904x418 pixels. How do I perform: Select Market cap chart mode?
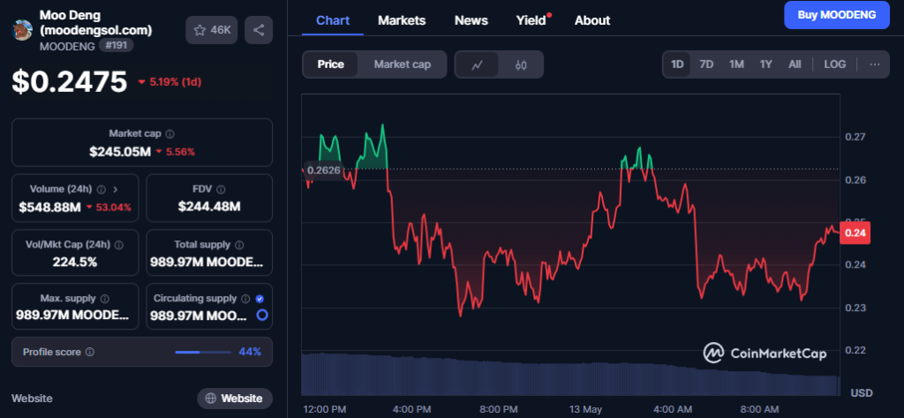402,65
